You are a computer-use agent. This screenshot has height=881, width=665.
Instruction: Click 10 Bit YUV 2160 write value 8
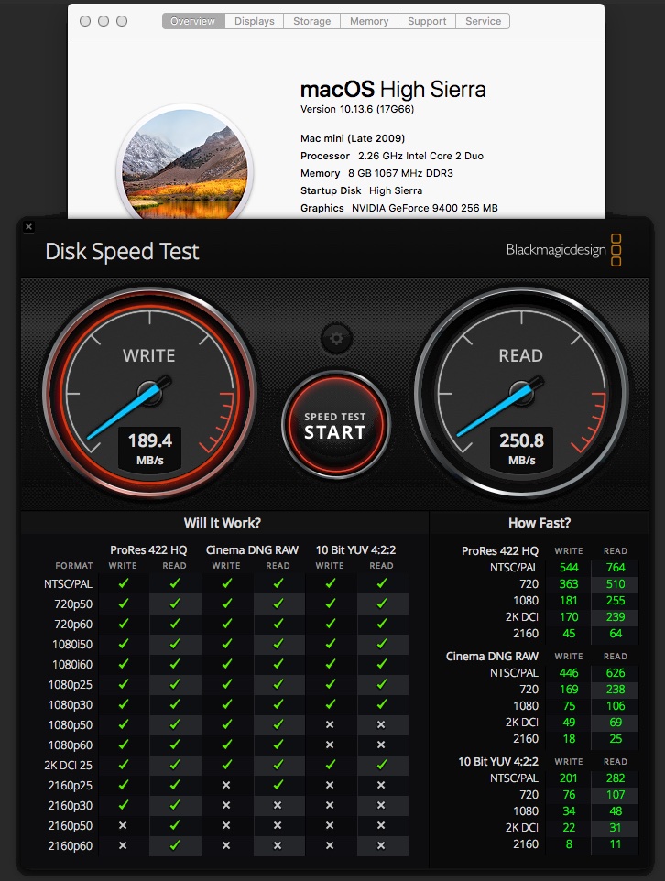coord(570,844)
